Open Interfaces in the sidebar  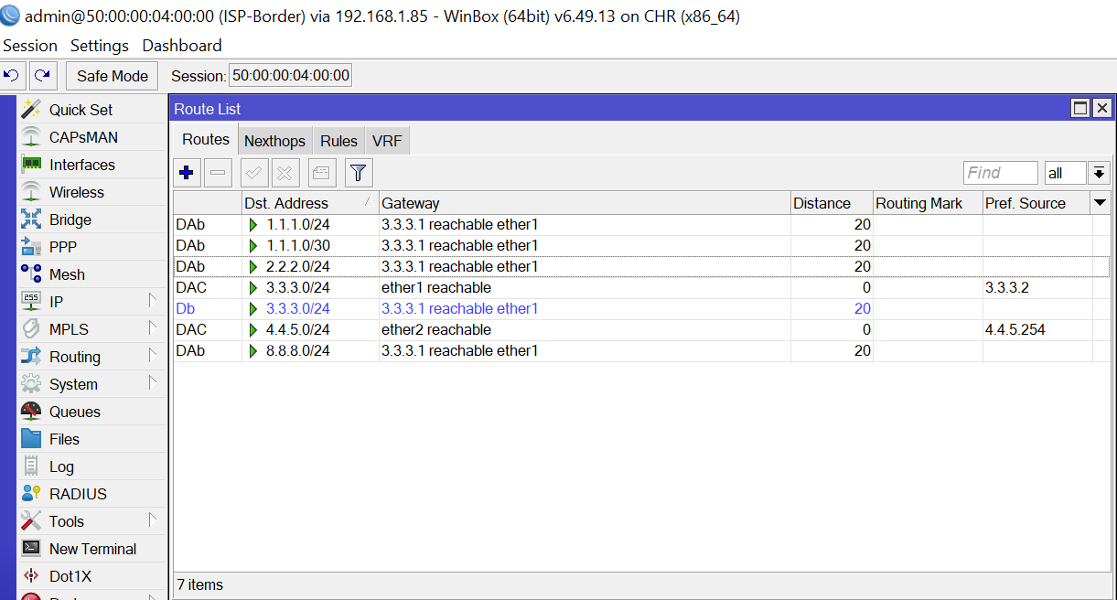81,165
